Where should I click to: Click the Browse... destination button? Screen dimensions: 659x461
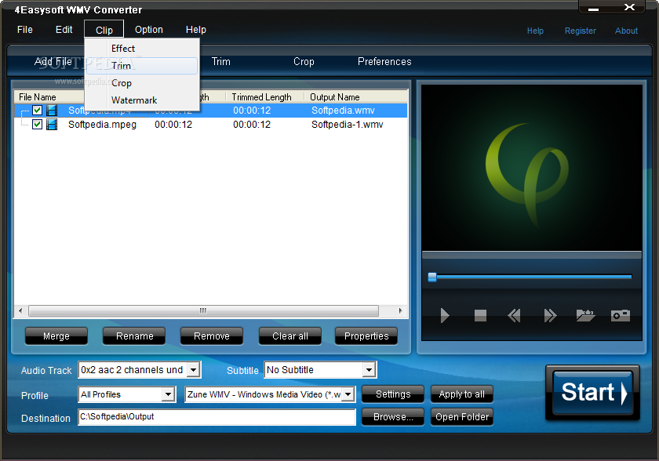pyautogui.click(x=393, y=417)
